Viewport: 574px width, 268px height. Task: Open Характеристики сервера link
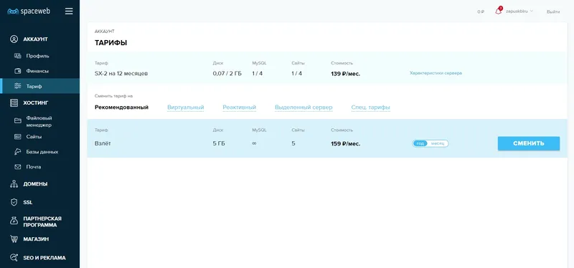(436, 73)
